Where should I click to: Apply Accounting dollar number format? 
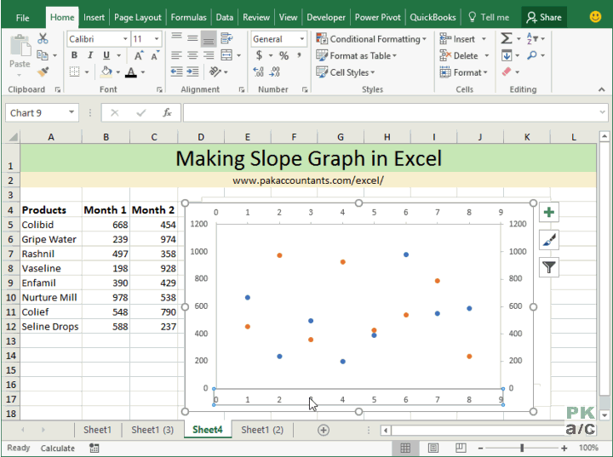point(259,55)
